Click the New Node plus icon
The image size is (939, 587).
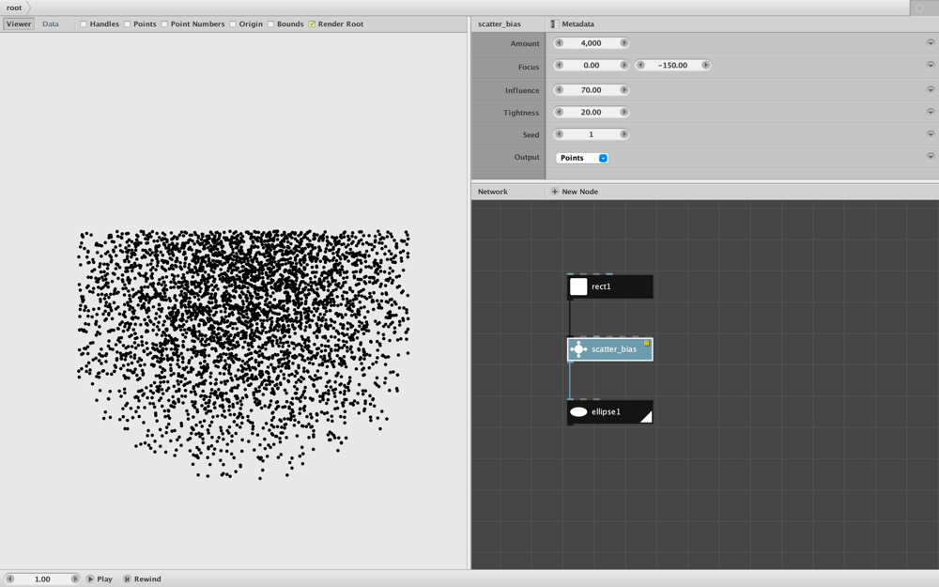pyautogui.click(x=555, y=192)
